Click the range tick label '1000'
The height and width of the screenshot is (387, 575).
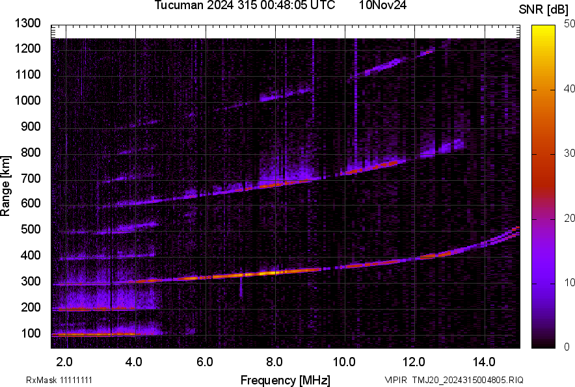27,100
